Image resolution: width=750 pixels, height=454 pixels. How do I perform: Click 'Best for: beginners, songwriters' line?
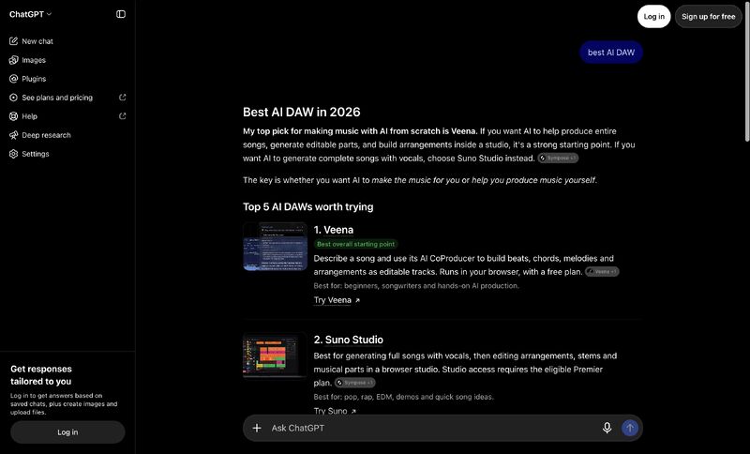coord(416,285)
